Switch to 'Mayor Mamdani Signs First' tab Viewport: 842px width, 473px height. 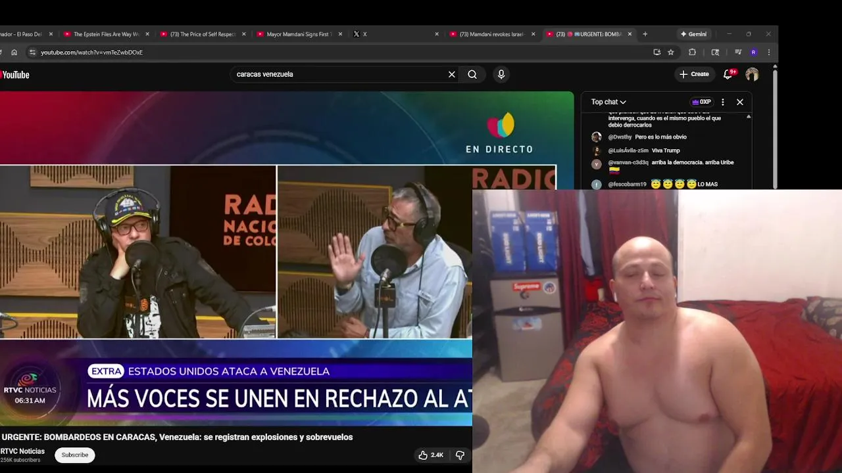(x=299, y=34)
